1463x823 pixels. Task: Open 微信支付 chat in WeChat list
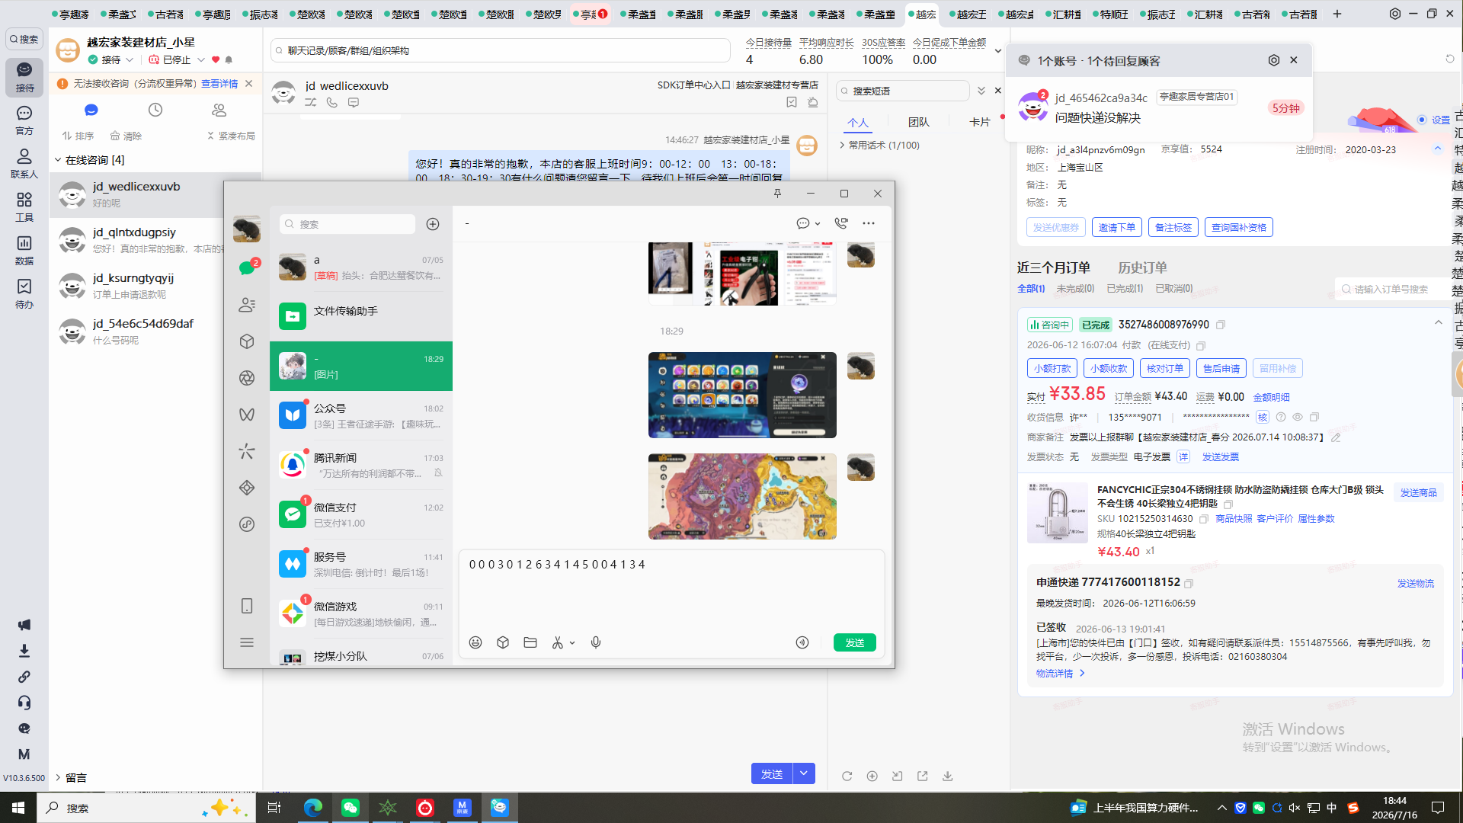pos(361,515)
